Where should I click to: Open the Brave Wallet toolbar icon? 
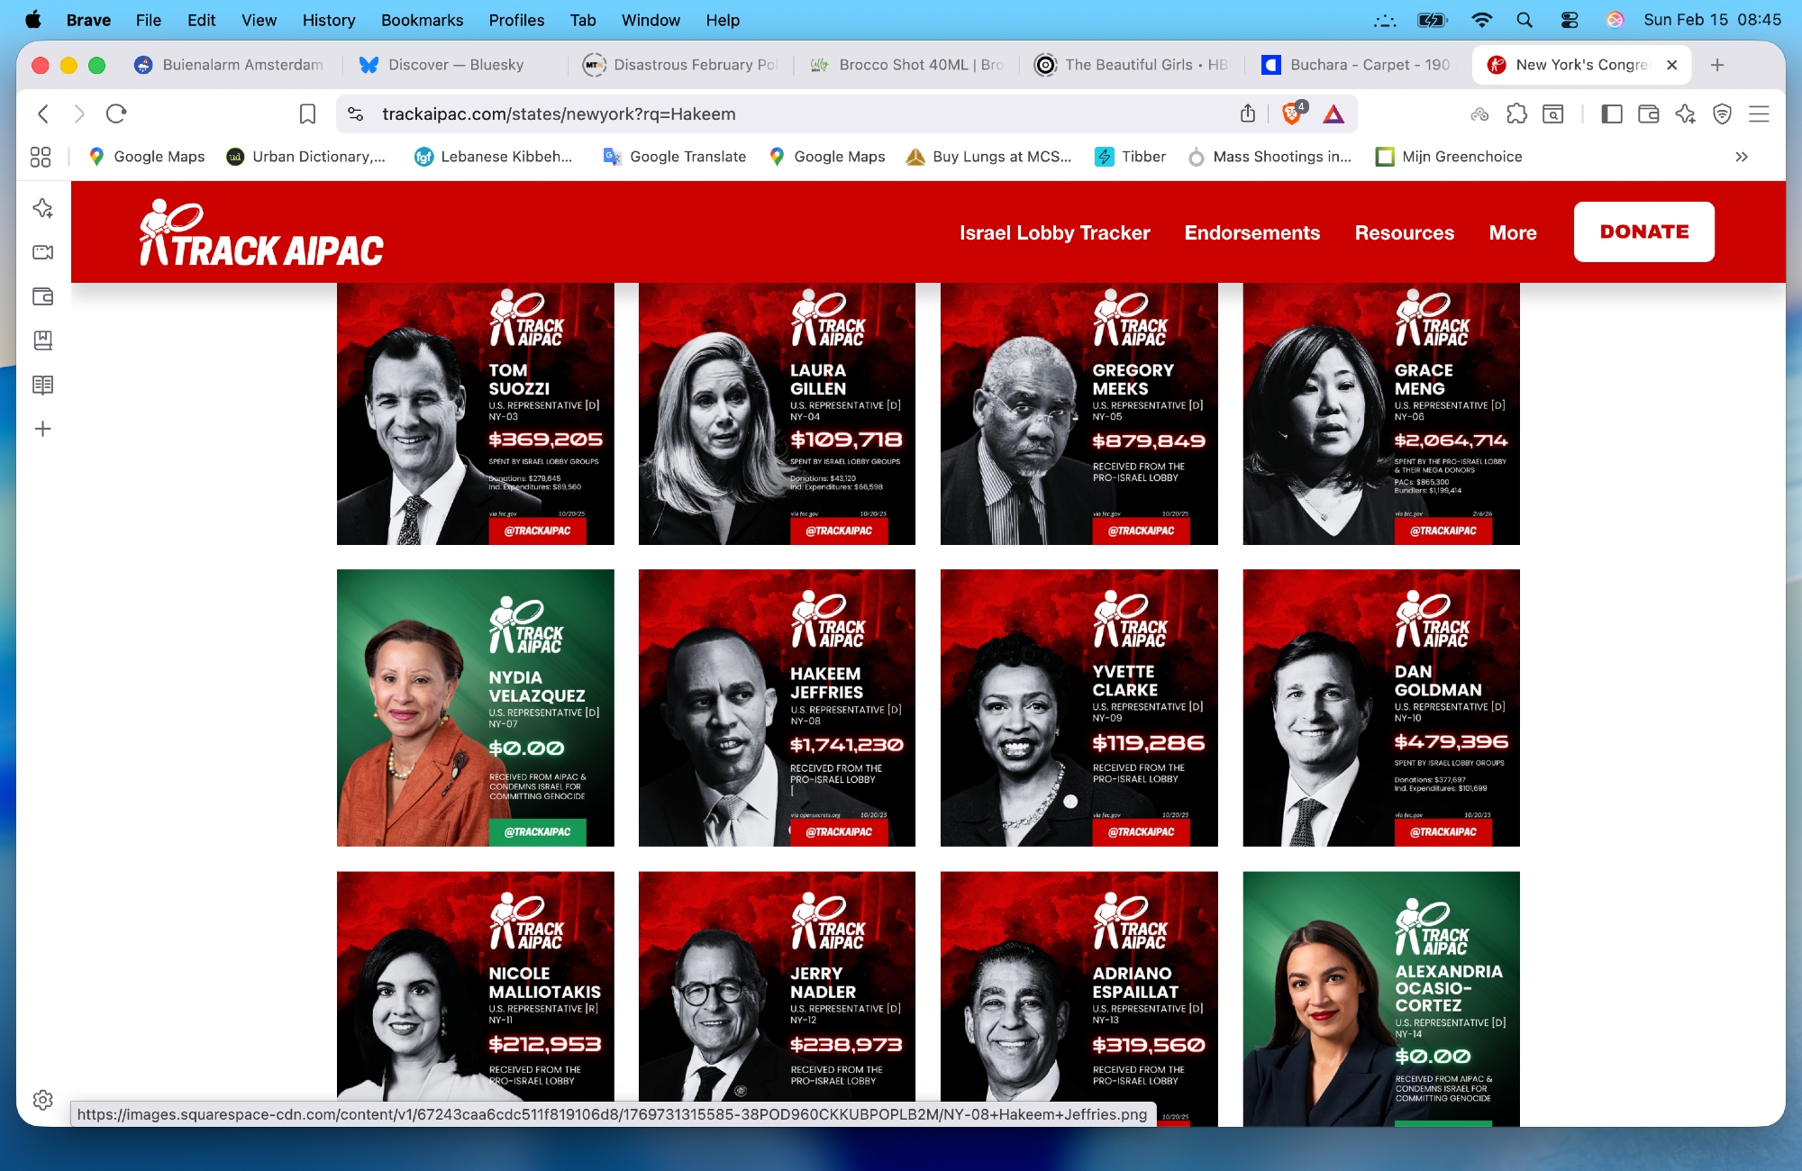[x=1648, y=113]
